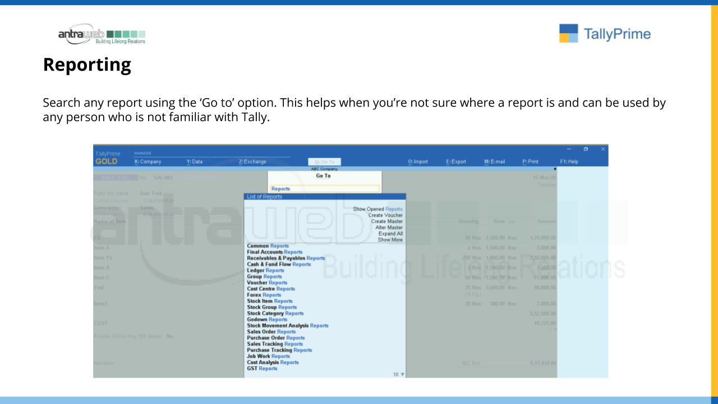Open Purchase Order Reports
Screen dimensions: 718x404
pyautogui.click(x=276, y=338)
